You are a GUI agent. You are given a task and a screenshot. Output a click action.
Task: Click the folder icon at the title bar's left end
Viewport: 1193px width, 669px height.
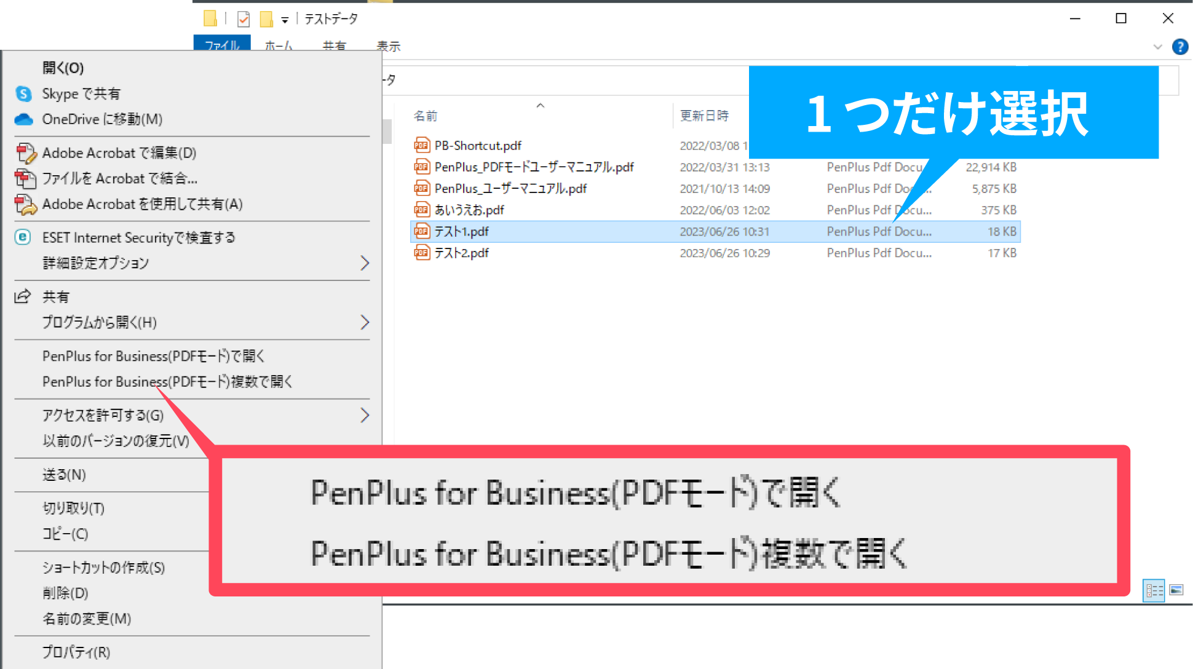point(210,18)
